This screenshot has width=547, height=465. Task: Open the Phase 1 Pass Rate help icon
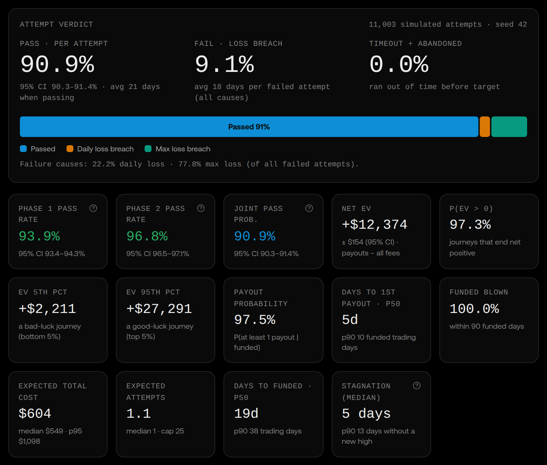coord(93,208)
